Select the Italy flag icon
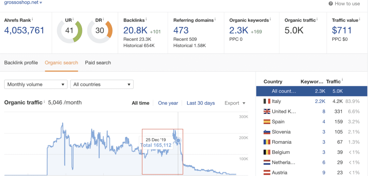This screenshot has height=176, width=368. click(x=267, y=101)
